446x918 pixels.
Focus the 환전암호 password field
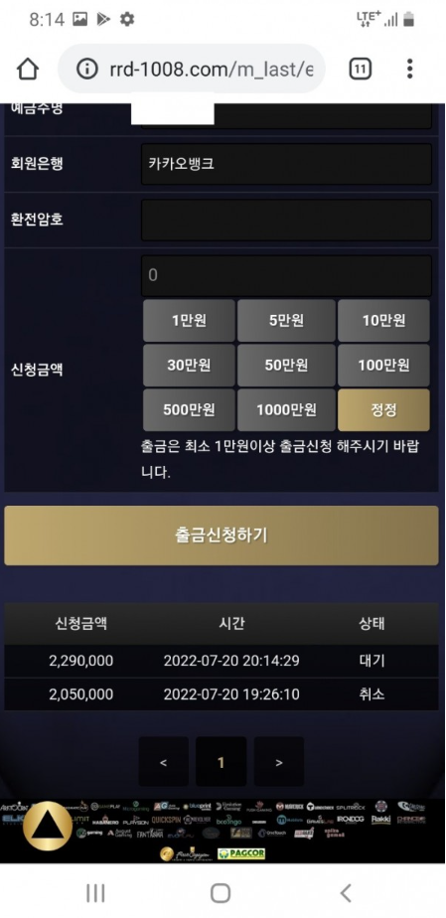point(286,220)
